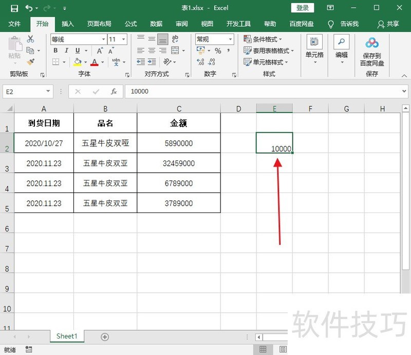The height and width of the screenshot is (355, 411).
Task: Switch to the 公式 Formulas tab
Action: click(x=131, y=24)
